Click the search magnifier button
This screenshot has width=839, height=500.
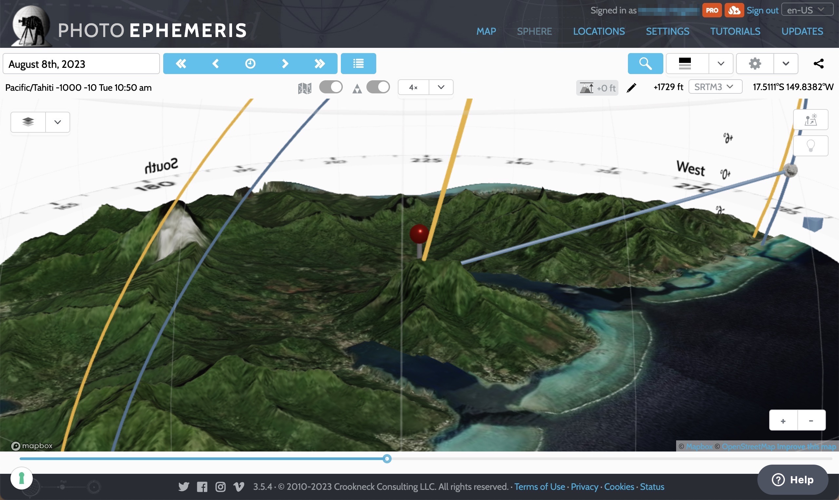point(645,63)
